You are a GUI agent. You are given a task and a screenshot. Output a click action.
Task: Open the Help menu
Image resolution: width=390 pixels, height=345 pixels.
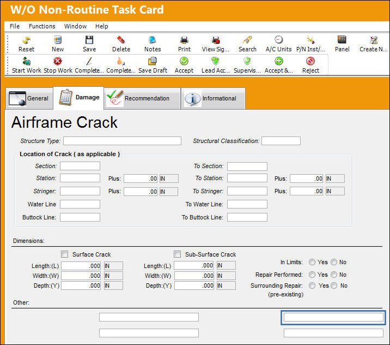102,26
